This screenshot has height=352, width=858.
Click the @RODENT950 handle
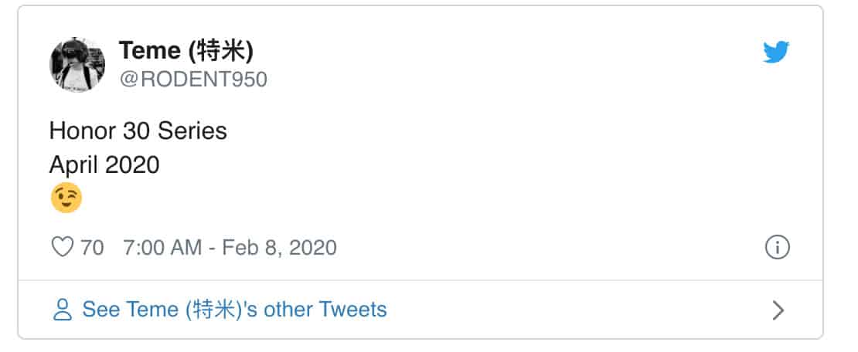click(192, 80)
